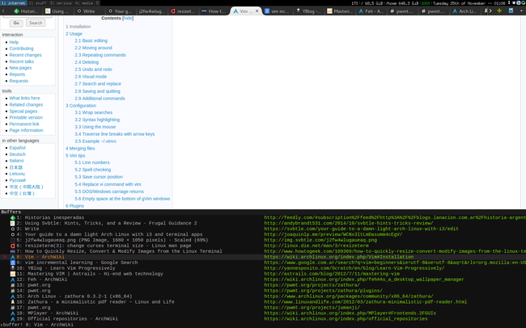Switch wiki language to Español
Screen dimensions: 526x328
click(x=17, y=148)
